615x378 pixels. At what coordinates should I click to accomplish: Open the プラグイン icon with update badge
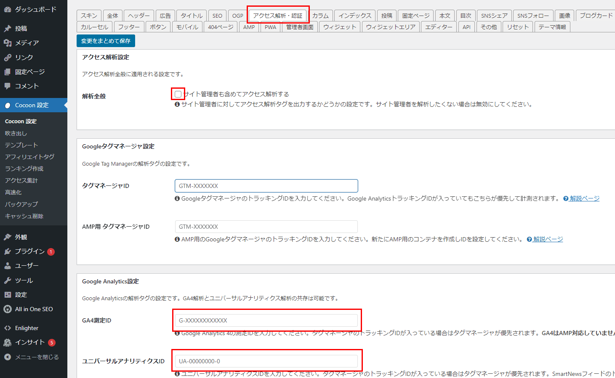[8, 251]
